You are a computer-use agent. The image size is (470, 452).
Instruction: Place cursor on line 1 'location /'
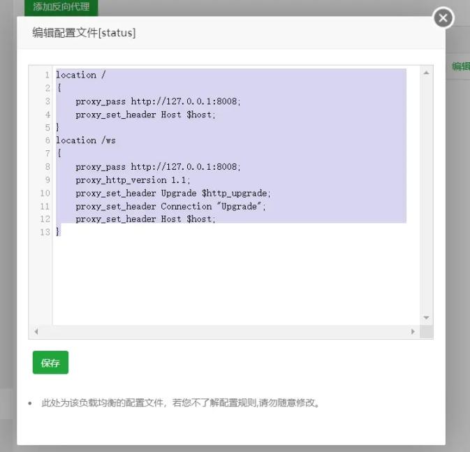(x=80, y=75)
